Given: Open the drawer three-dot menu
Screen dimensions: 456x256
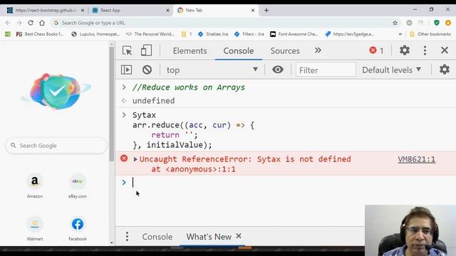Looking at the screenshot, I should 127,237.
